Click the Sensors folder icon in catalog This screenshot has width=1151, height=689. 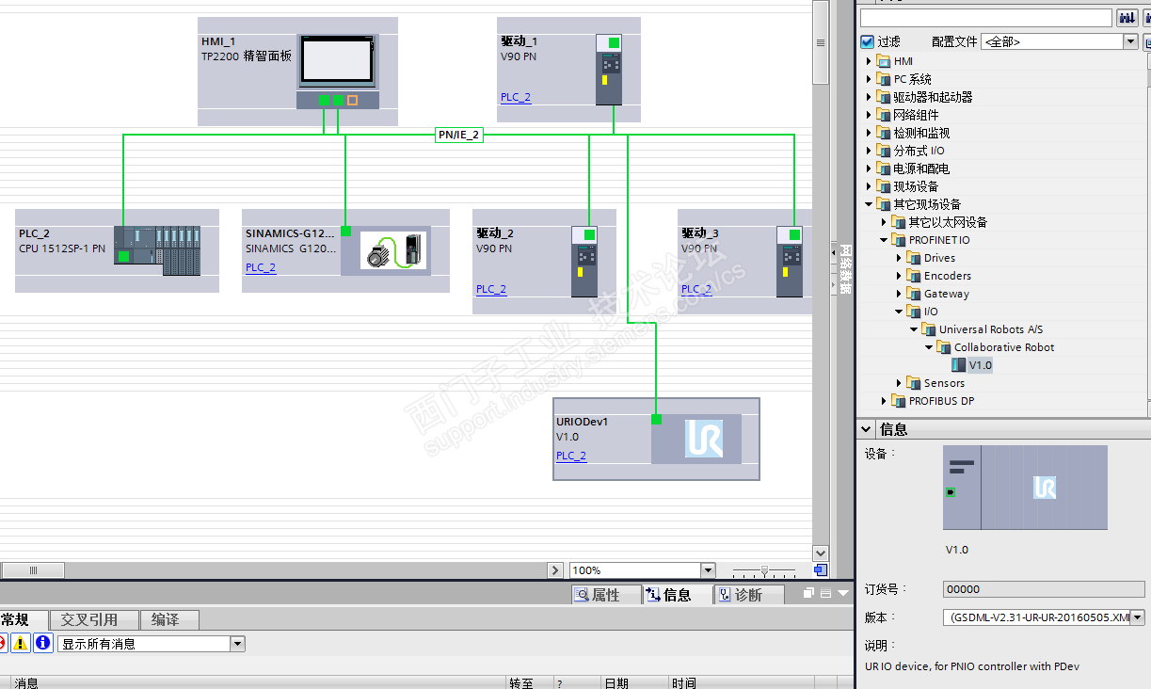coord(914,383)
